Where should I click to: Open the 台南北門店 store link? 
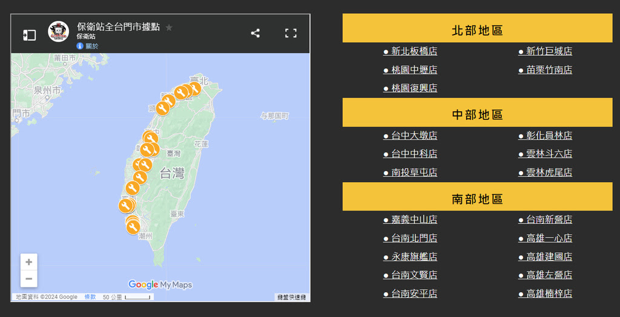point(411,238)
